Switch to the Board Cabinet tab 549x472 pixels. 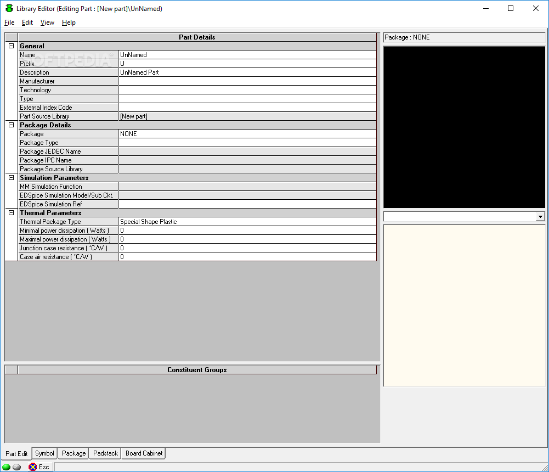(144, 453)
